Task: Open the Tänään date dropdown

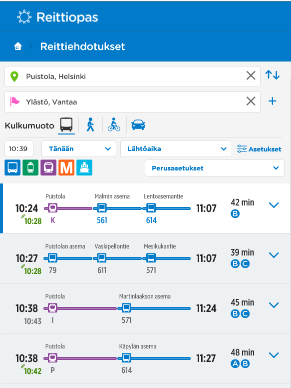Action: [79, 148]
